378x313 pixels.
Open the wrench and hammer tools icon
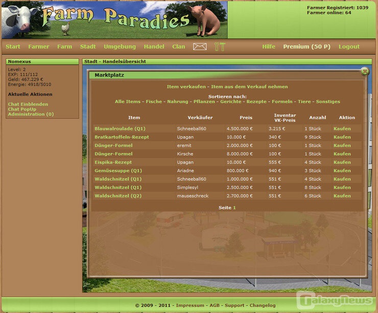click(220, 46)
